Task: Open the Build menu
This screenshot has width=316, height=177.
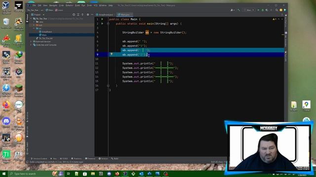Action: pyautogui.click(x=78, y=5)
